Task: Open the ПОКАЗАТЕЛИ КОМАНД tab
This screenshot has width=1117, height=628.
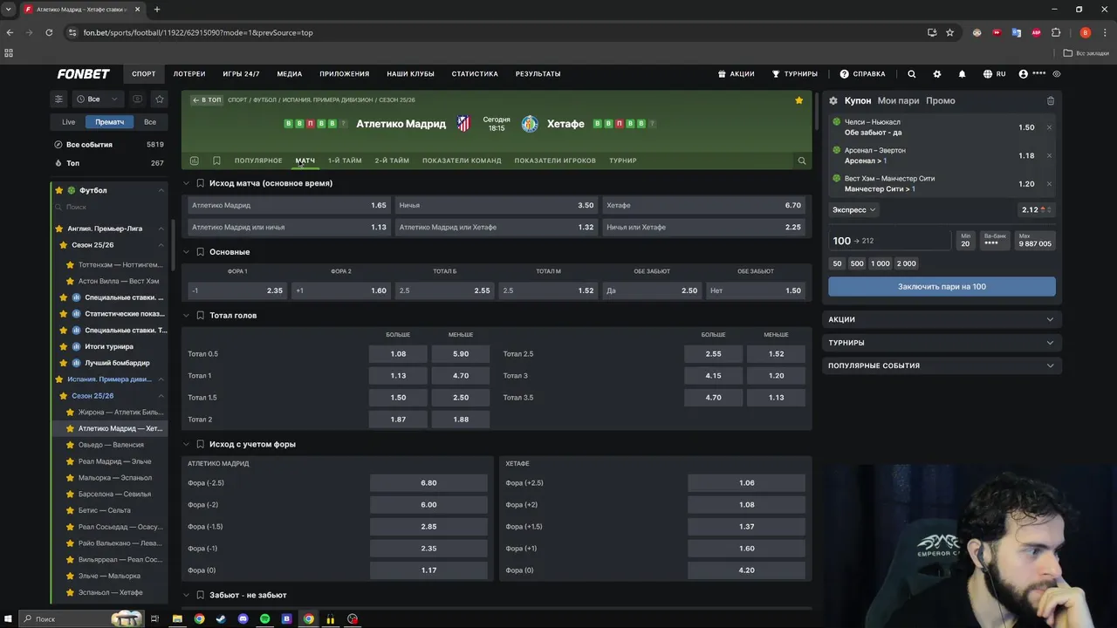Action: pyautogui.click(x=462, y=160)
